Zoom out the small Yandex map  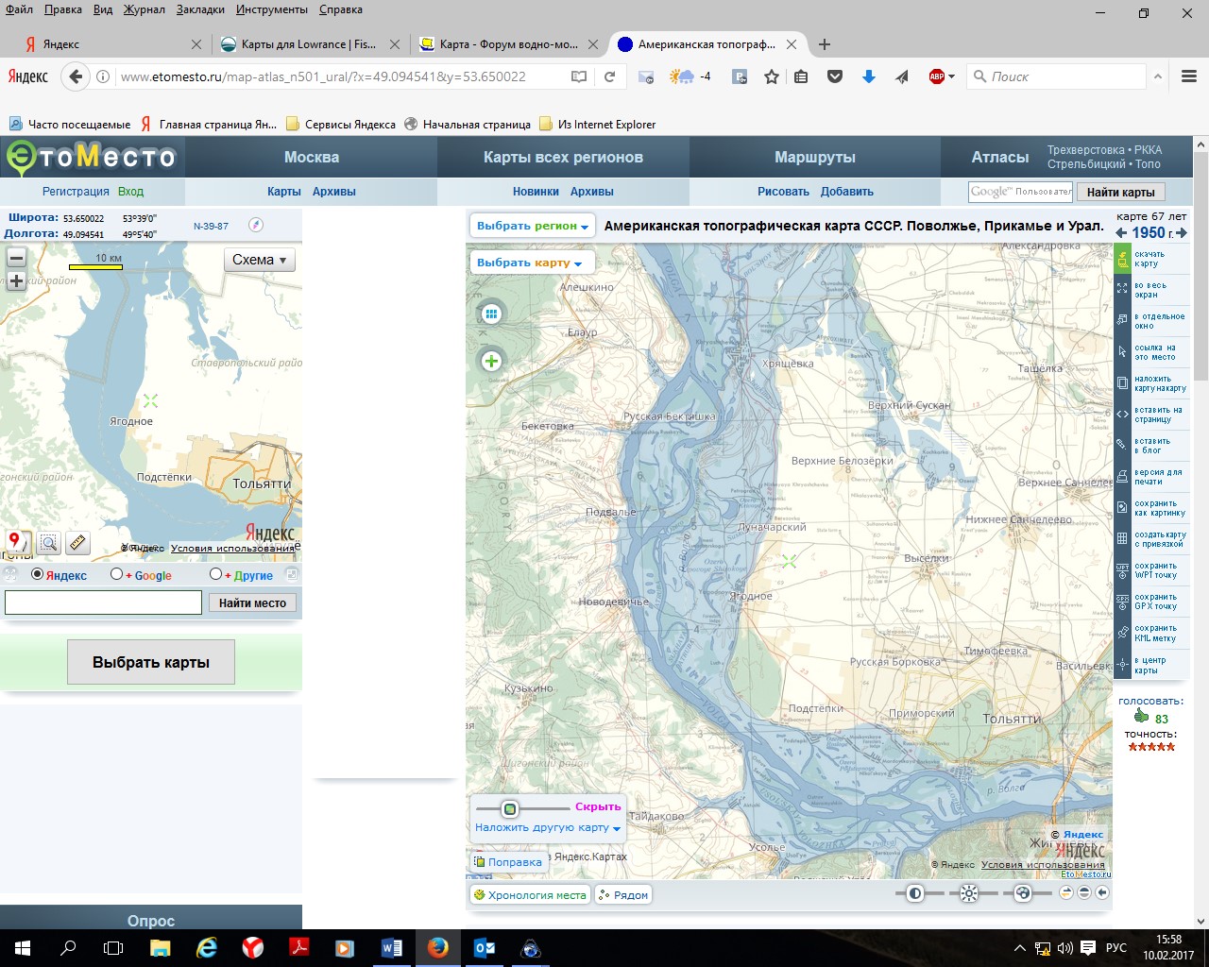coord(16,258)
